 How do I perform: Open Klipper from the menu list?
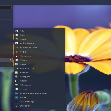[39, 60]
